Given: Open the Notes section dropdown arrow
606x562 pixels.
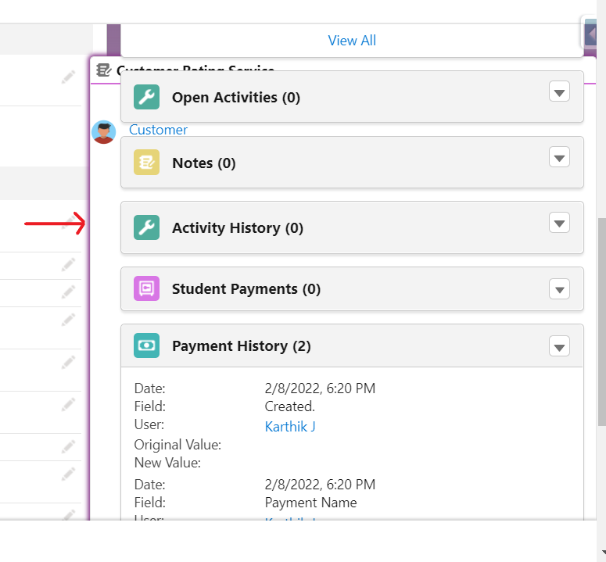Looking at the screenshot, I should [559, 158].
